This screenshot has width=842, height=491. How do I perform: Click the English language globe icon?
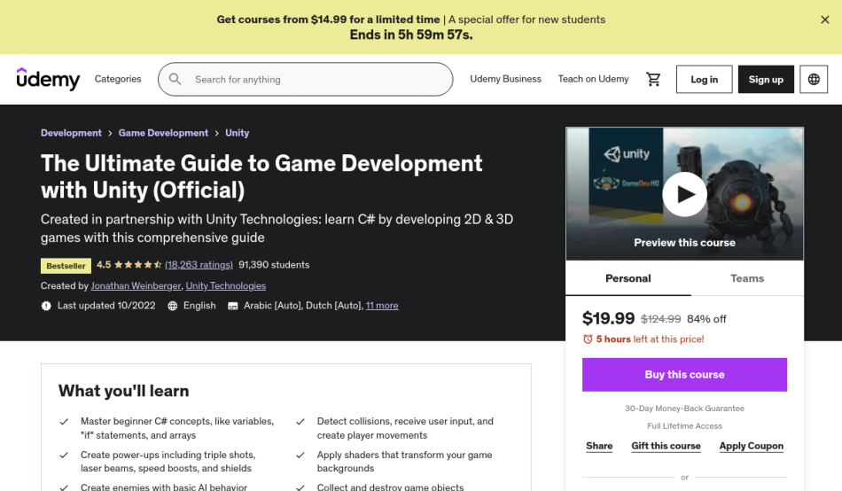172,306
